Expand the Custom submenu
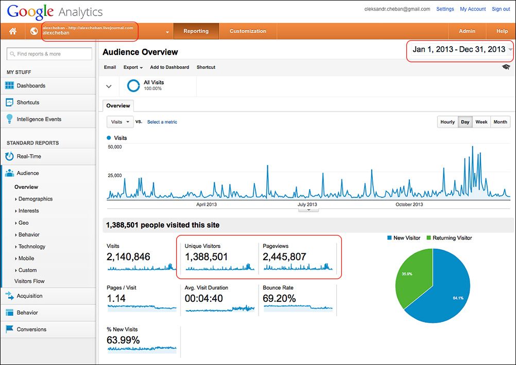This screenshot has width=516, height=365. (26, 270)
